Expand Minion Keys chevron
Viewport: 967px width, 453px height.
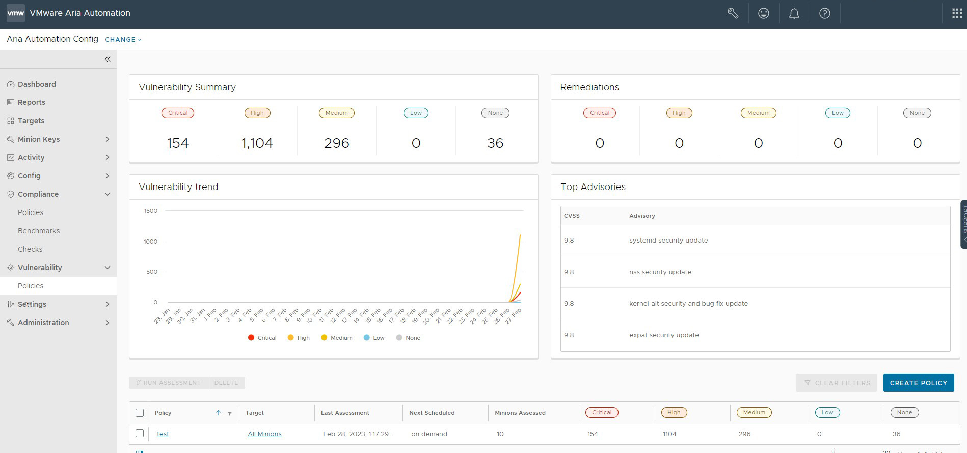[x=107, y=139]
